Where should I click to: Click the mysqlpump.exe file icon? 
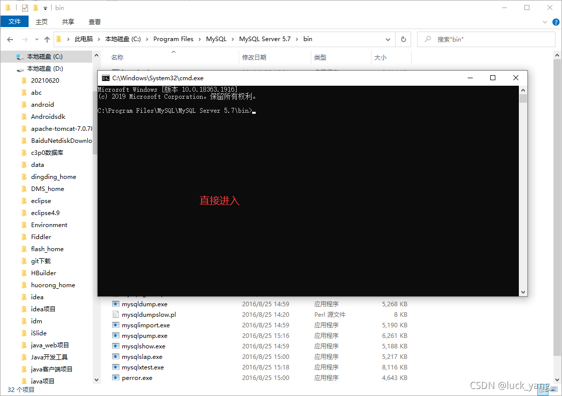point(115,335)
